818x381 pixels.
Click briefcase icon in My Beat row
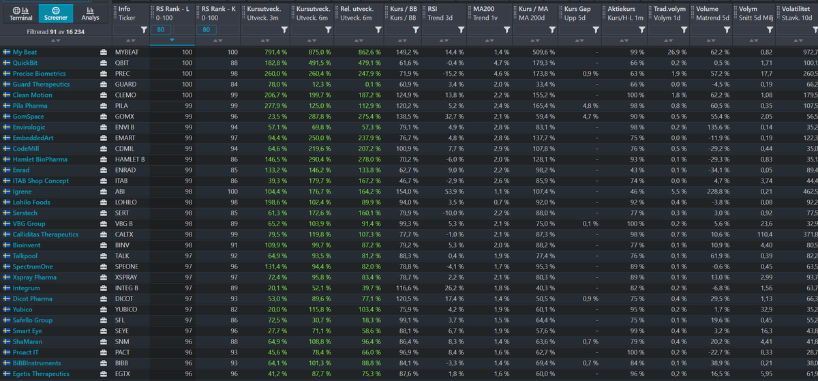click(x=103, y=52)
